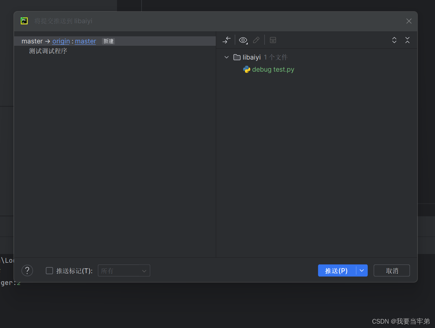The height and width of the screenshot is (328, 435).
Task: Open help with the question mark icon
Action: [x=27, y=270]
